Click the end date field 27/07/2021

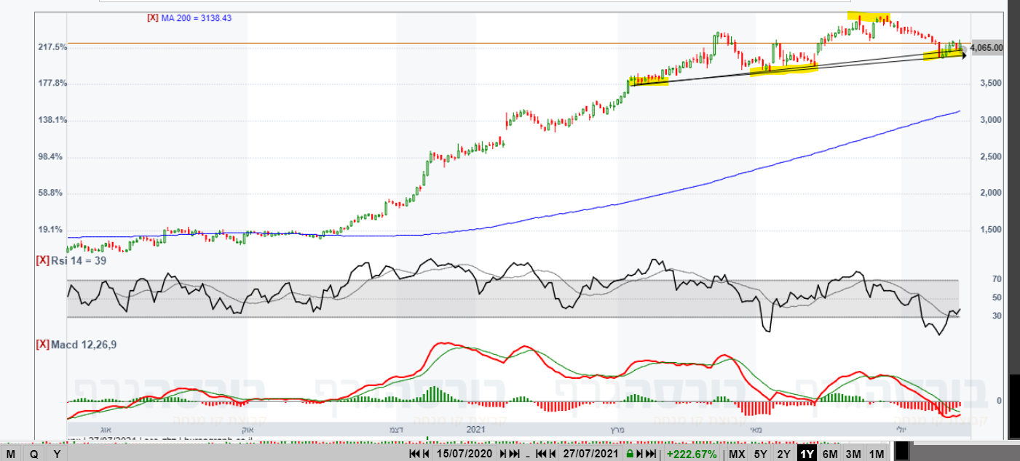[590, 454]
